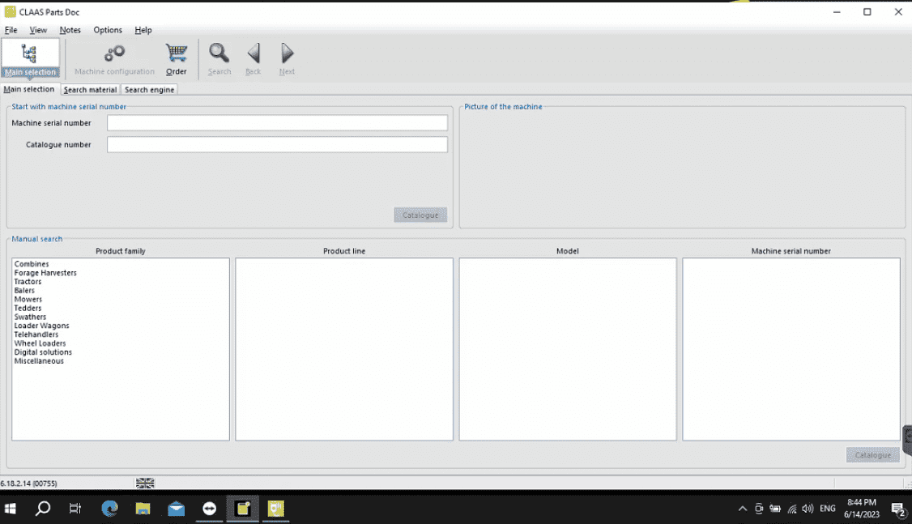
Task: Open the Options menu
Action: [108, 30]
